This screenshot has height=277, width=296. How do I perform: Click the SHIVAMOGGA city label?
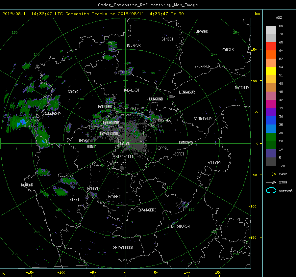tap(123, 248)
